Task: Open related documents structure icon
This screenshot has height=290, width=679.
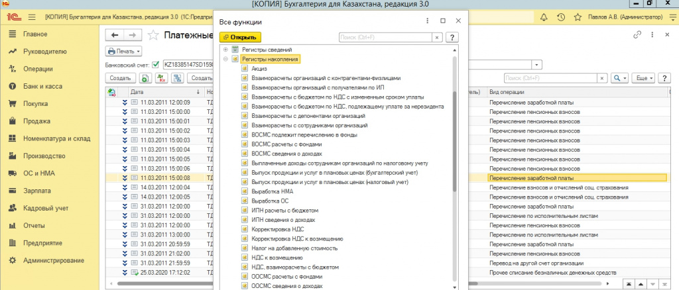Action: click(176, 78)
